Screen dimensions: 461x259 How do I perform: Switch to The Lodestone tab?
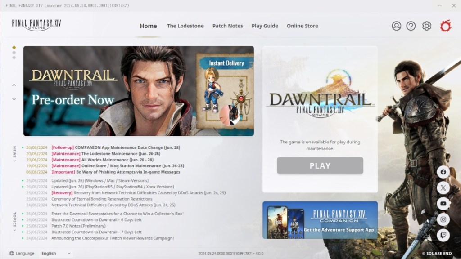coord(185,26)
